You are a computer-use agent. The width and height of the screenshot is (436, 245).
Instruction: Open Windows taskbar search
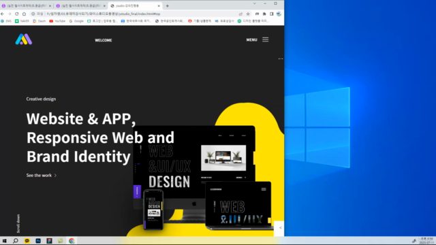16,241
